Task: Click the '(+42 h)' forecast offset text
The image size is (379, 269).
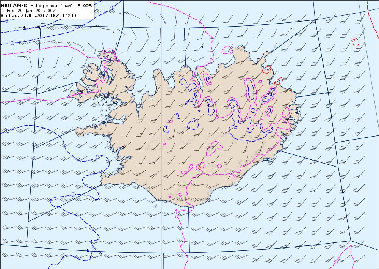Action: pos(68,16)
